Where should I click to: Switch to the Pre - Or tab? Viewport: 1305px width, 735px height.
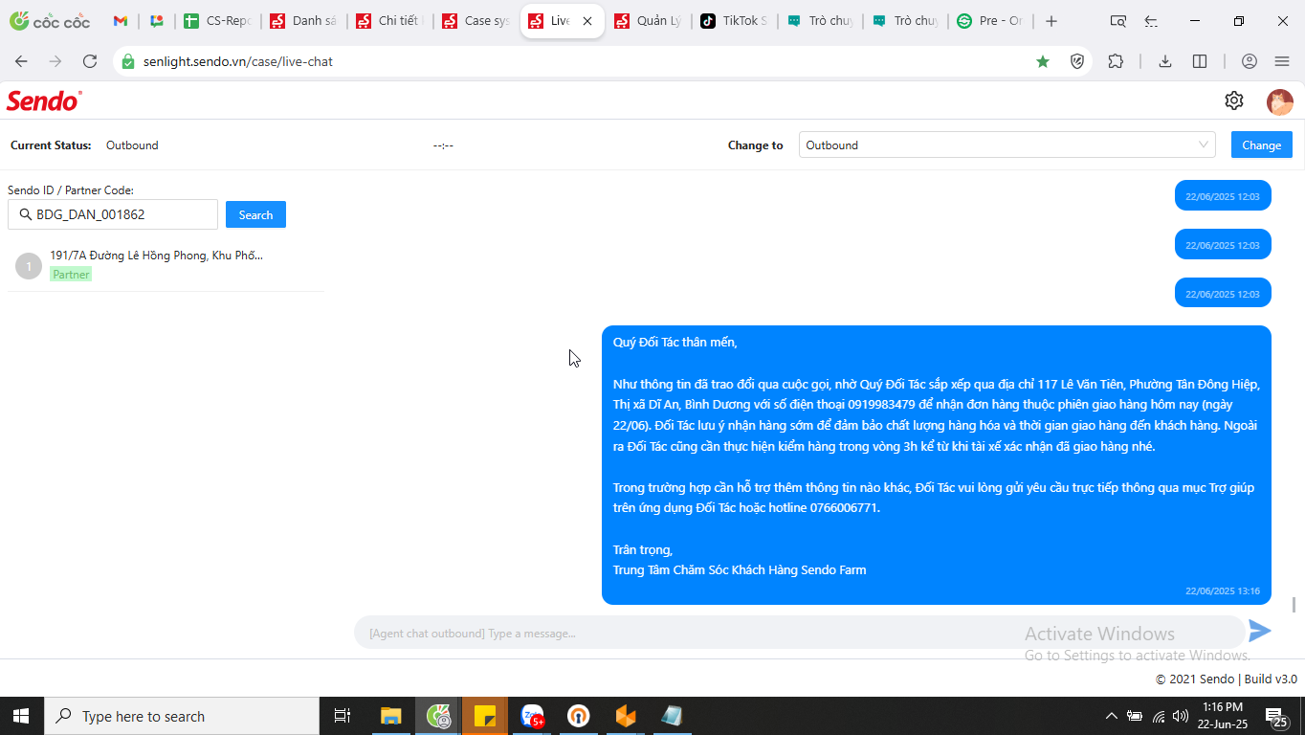(x=991, y=21)
